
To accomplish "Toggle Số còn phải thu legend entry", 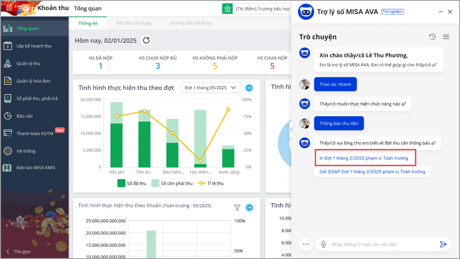I will (x=172, y=183).
